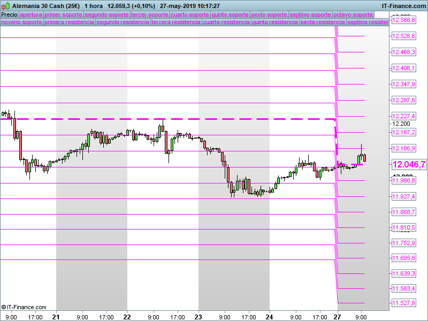The image size is (428, 321).
Task: Click the large 12.046,7 current level label
Action: [x=409, y=164]
